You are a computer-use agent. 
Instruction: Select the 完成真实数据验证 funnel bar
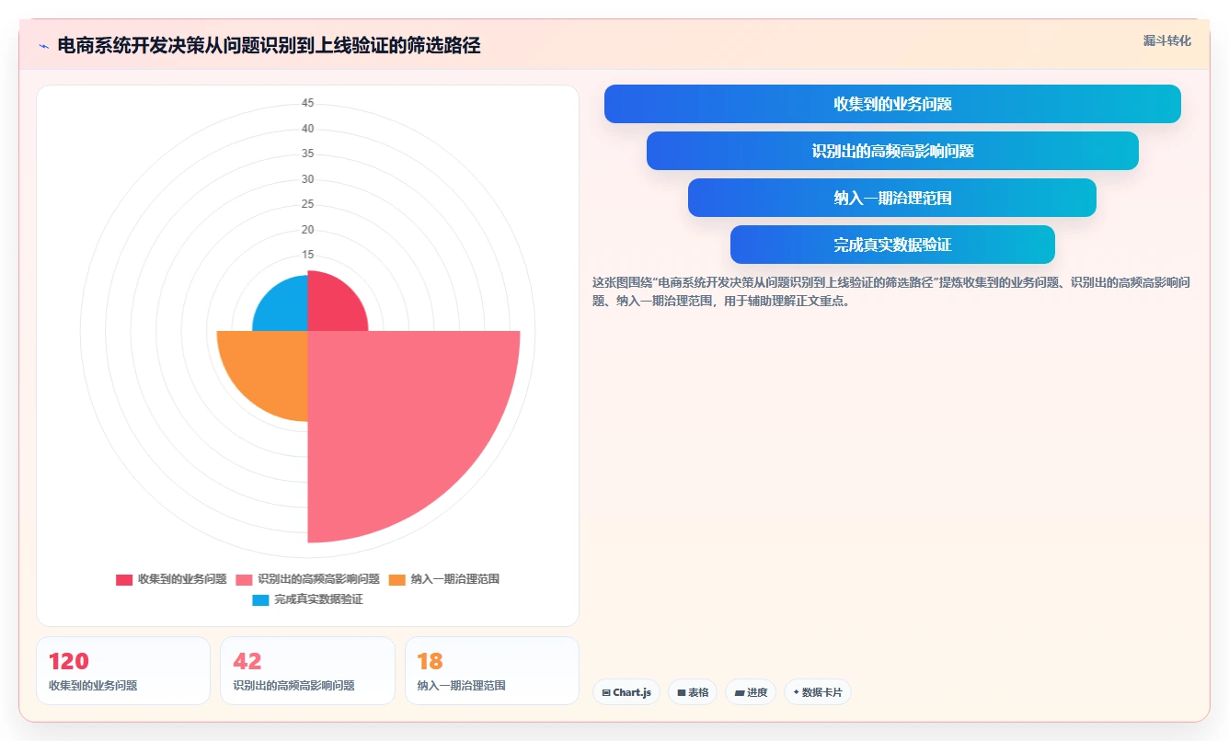[892, 245]
